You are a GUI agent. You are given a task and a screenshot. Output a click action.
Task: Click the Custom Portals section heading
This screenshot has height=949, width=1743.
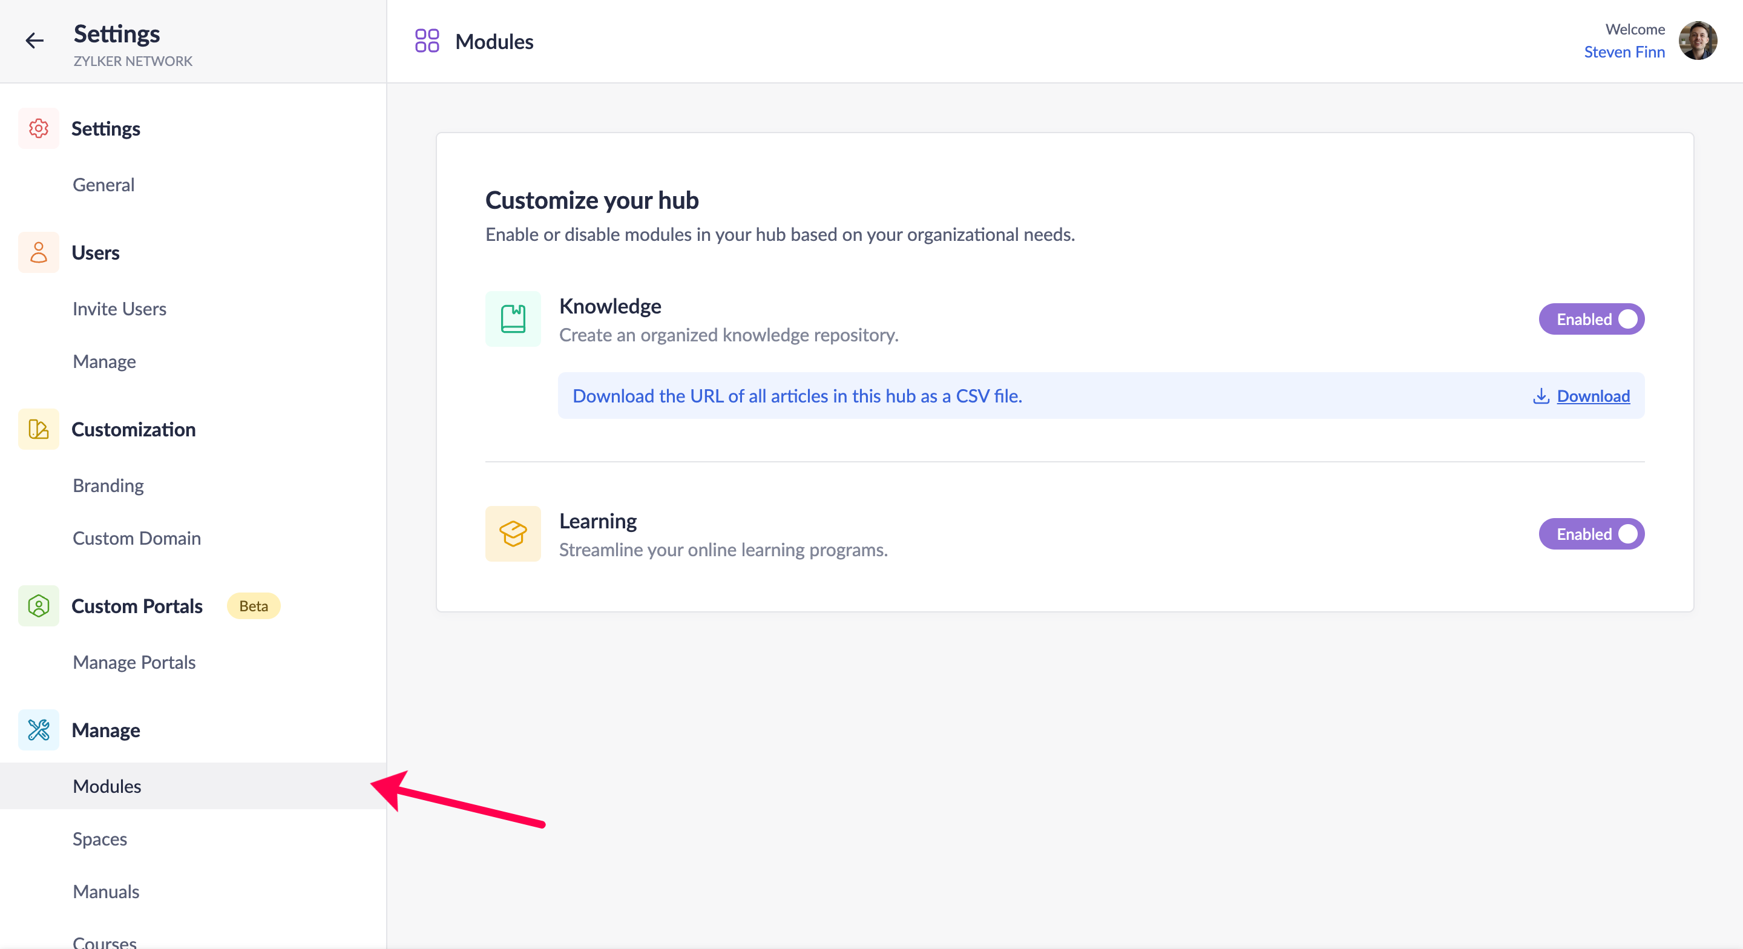137,606
